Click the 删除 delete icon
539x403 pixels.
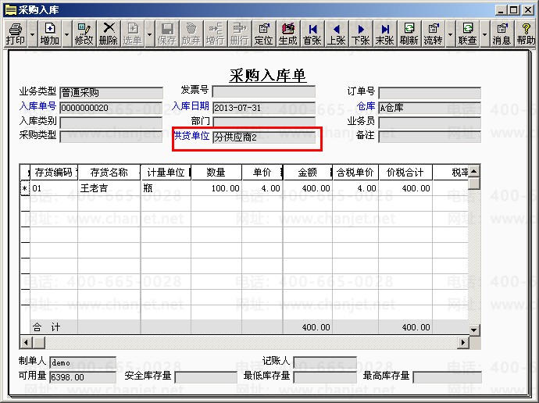[x=109, y=34]
